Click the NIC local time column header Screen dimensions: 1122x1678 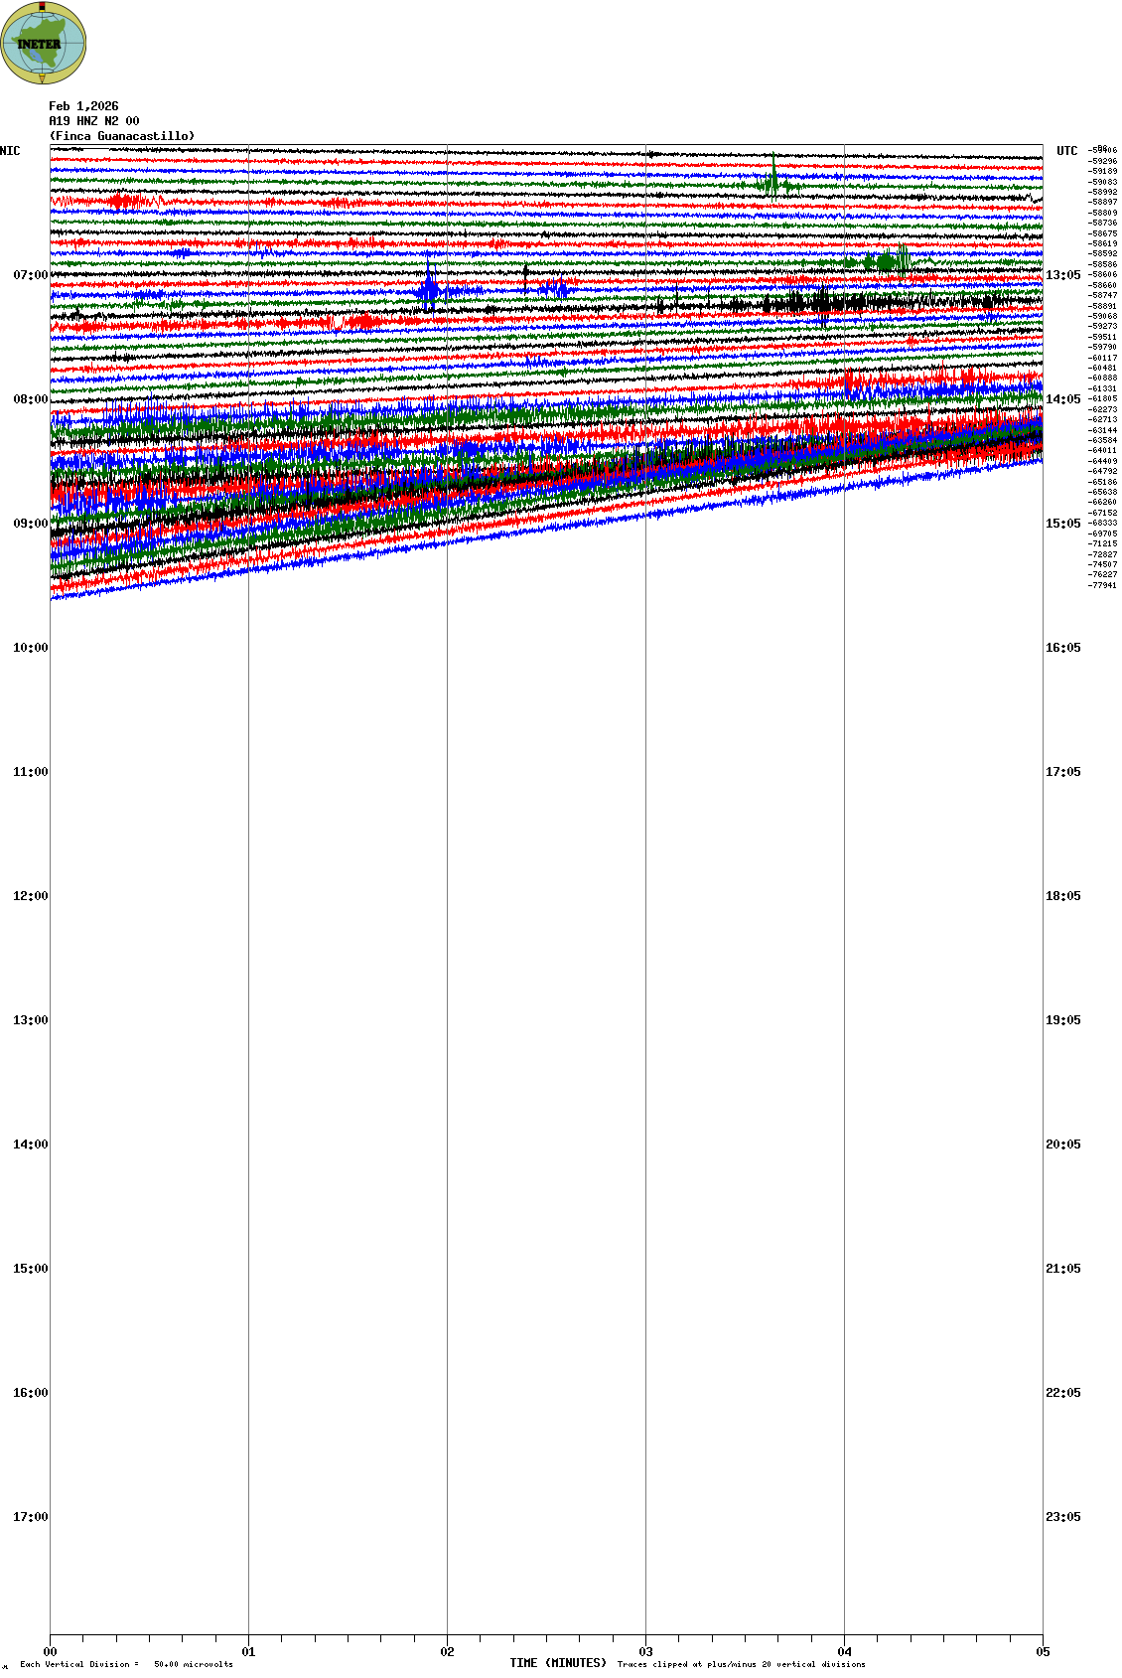tap(10, 151)
